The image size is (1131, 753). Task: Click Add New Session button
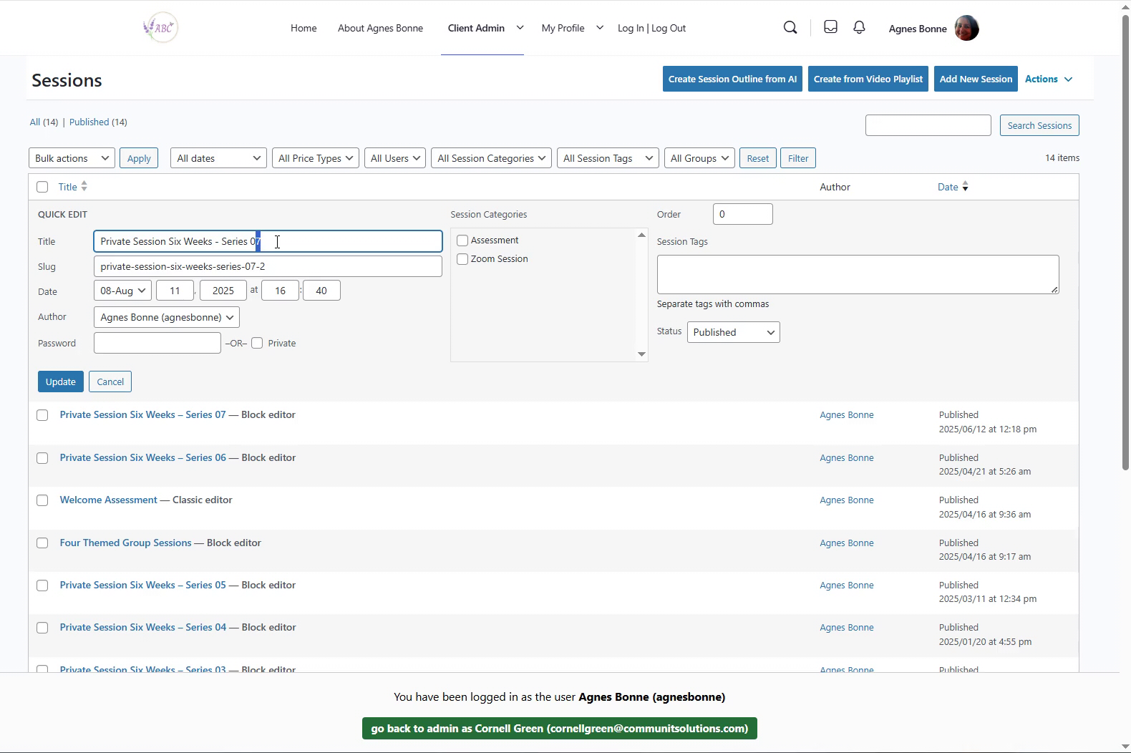[x=976, y=79]
